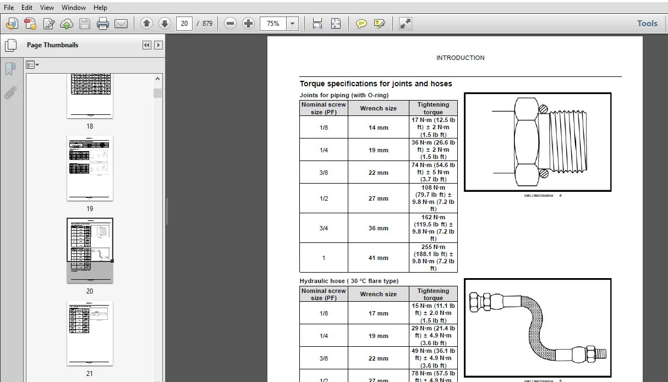The image size is (668, 382).
Task: Open the Attachments paperclip panel
Action: point(10,92)
